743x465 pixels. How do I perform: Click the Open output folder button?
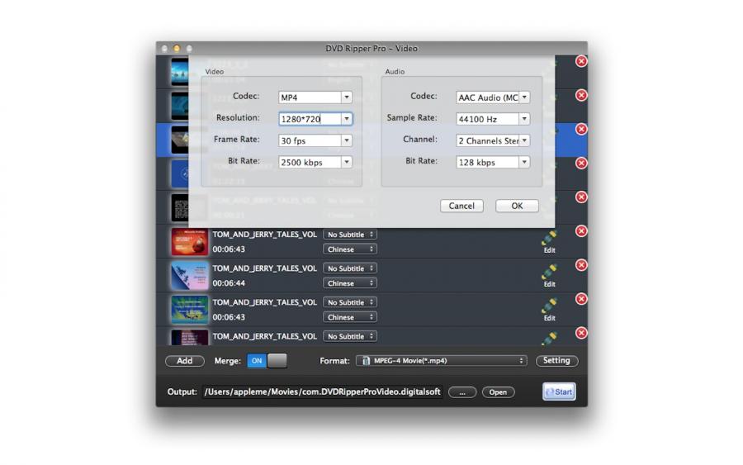point(498,392)
